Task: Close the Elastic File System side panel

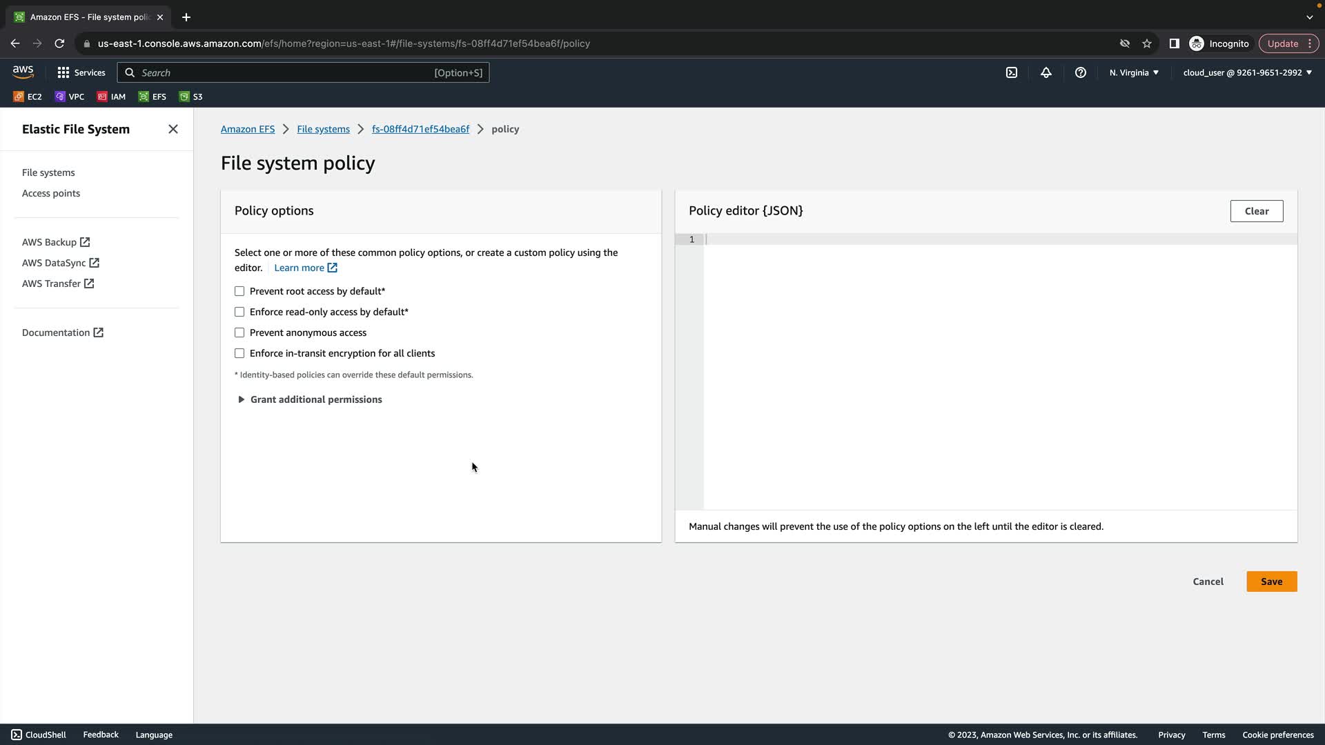Action: (x=173, y=129)
